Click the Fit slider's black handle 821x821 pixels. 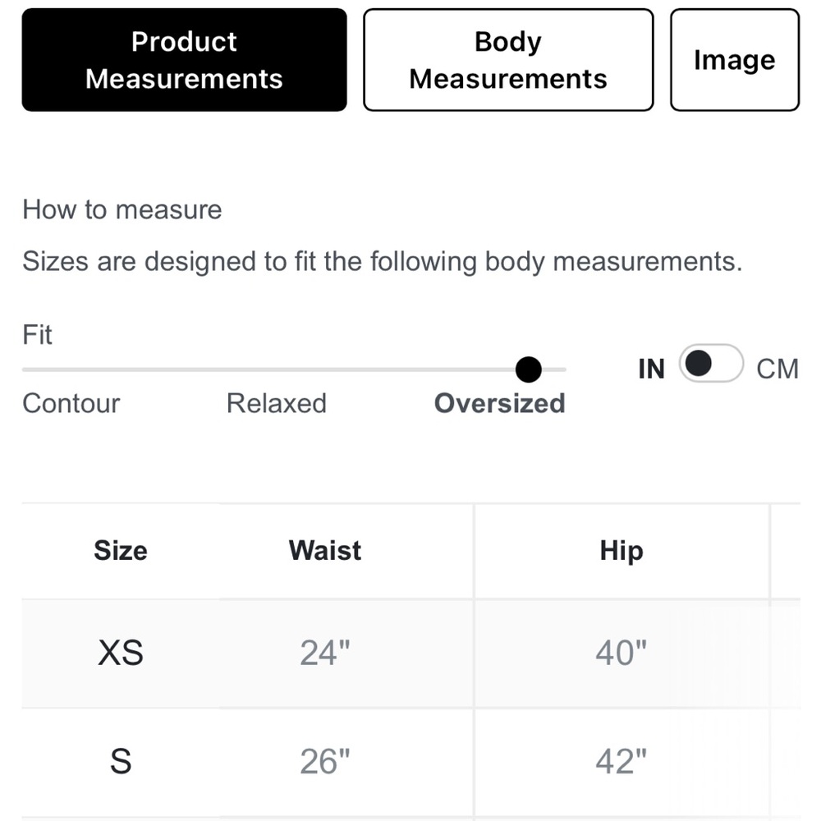(528, 369)
